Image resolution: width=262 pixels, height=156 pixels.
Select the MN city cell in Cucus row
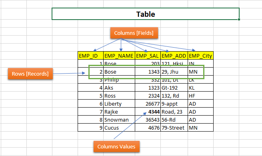click(200, 128)
